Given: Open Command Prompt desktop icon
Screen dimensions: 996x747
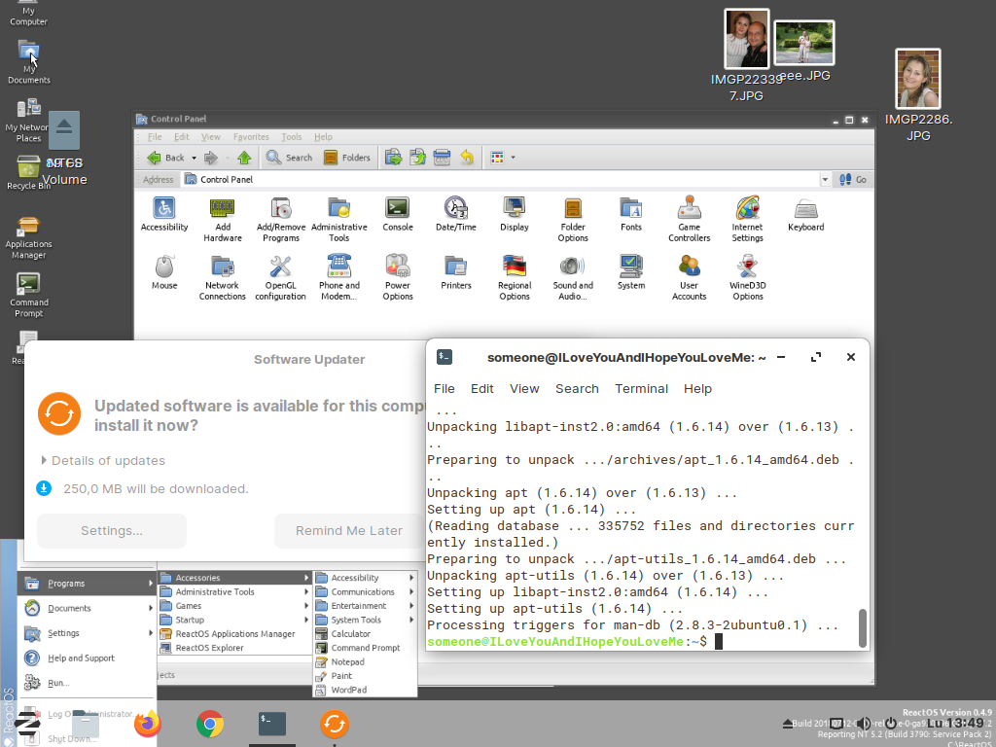Looking at the screenshot, I should tap(28, 296).
